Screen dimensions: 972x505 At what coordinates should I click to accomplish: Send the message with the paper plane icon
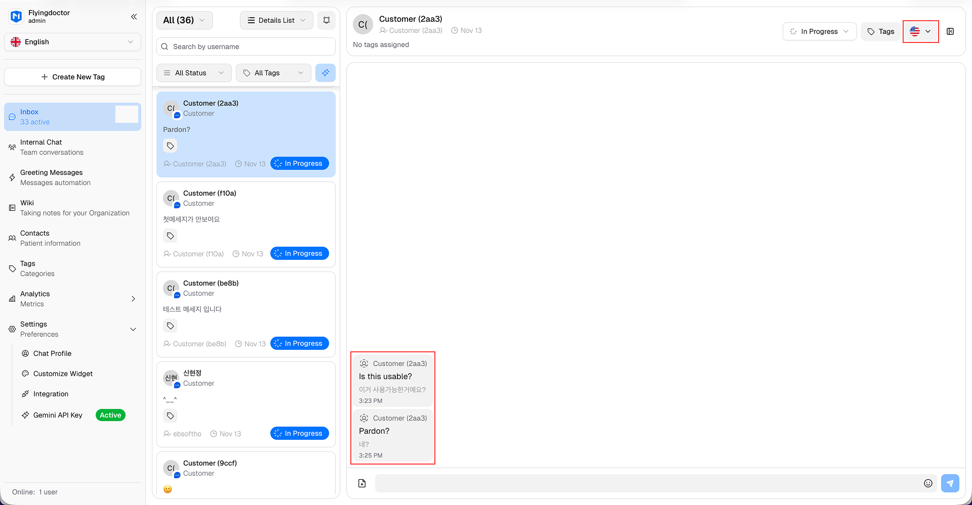tap(950, 483)
